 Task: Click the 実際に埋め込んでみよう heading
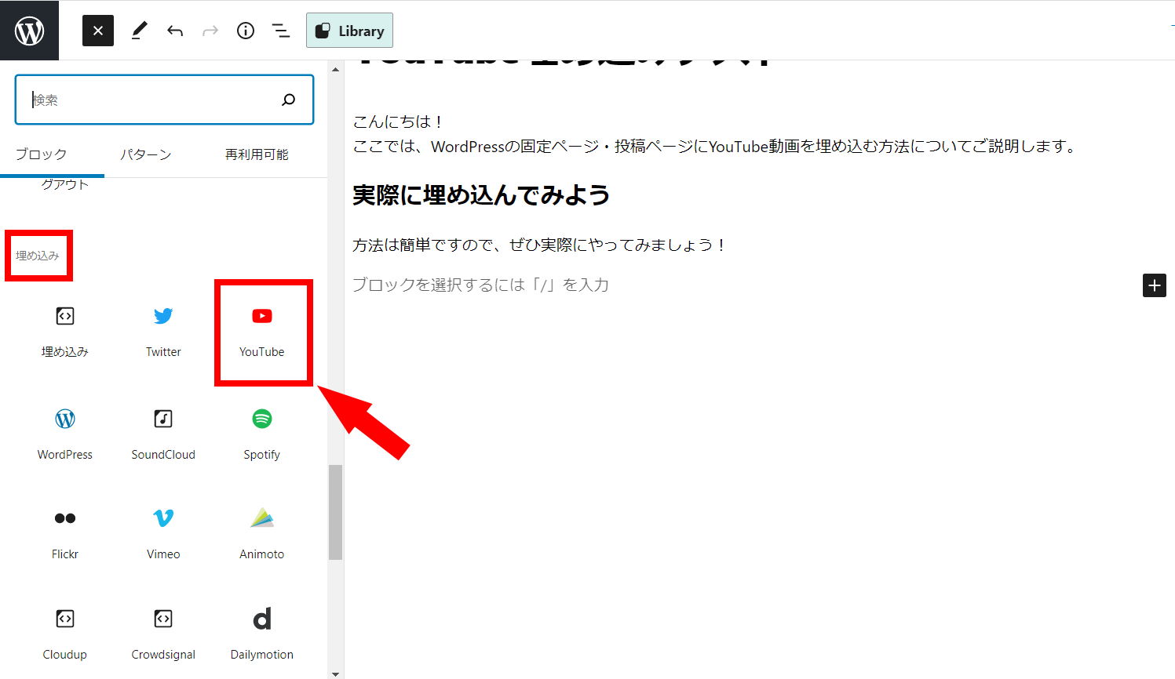[481, 195]
